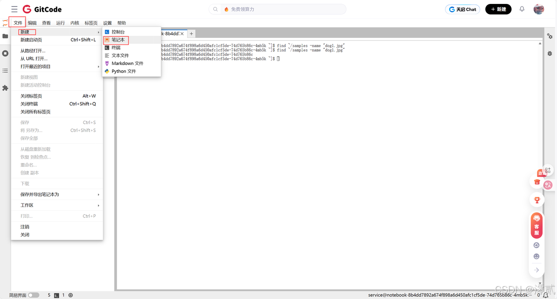Select 关闭所有标签页 menu entry
The width and height of the screenshot is (557, 299).
pos(57,112)
